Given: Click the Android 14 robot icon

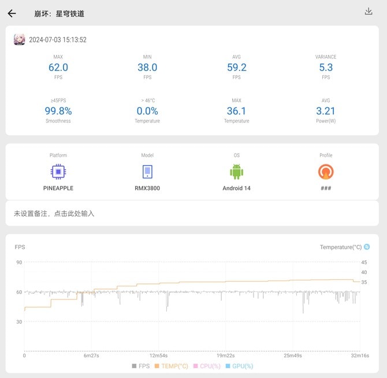Looking at the screenshot, I should [236, 172].
